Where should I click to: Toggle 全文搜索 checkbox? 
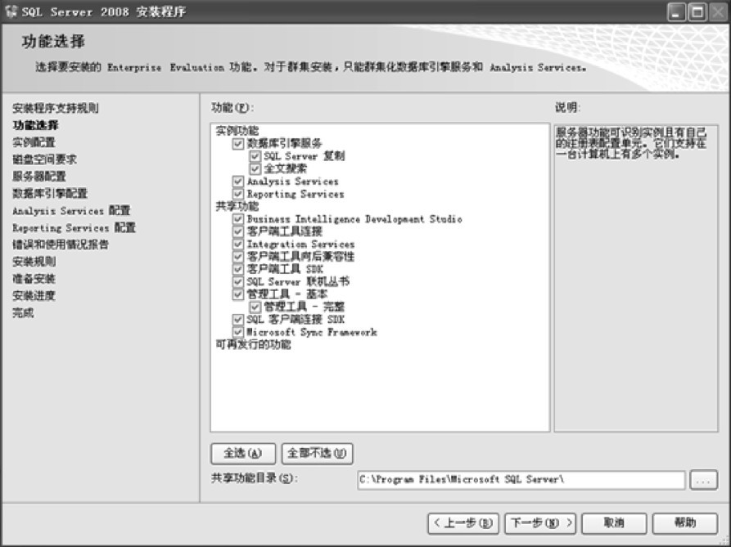click(255, 168)
